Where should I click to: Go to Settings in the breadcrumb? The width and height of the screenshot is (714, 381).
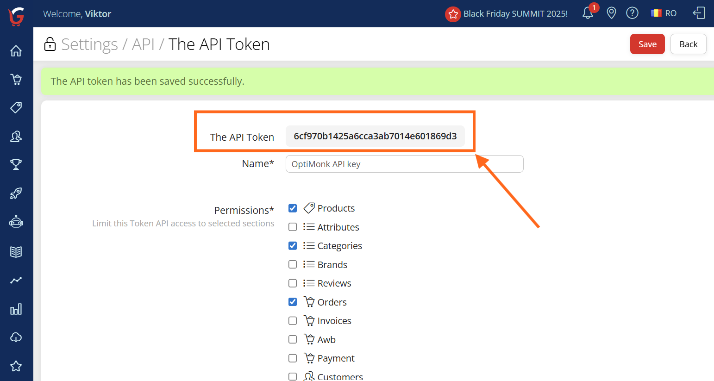tap(89, 44)
